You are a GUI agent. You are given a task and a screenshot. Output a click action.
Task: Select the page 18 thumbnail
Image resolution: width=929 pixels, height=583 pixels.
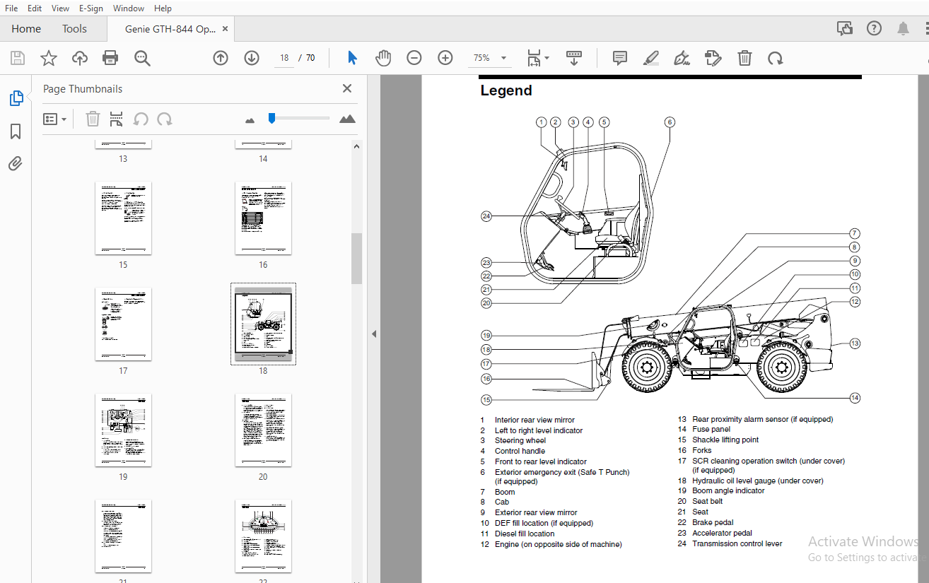[263, 324]
